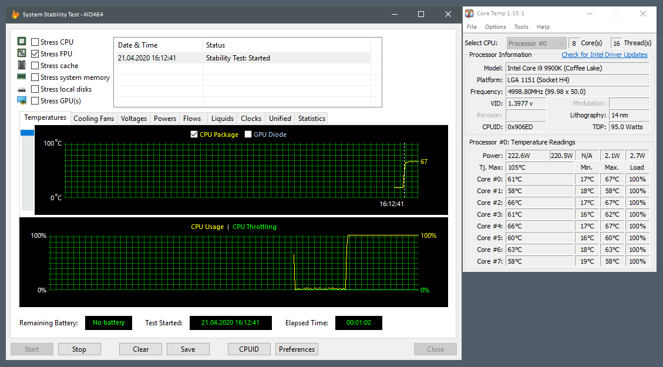The image size is (663, 367).
Task: Click the AIDA64 flame icon in title bar
Action: [15, 14]
